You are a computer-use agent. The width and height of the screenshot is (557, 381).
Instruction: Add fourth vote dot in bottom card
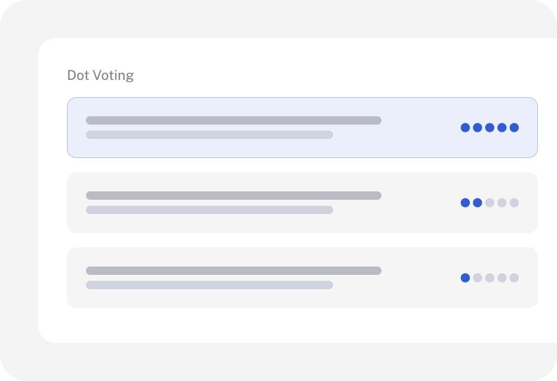(x=502, y=278)
